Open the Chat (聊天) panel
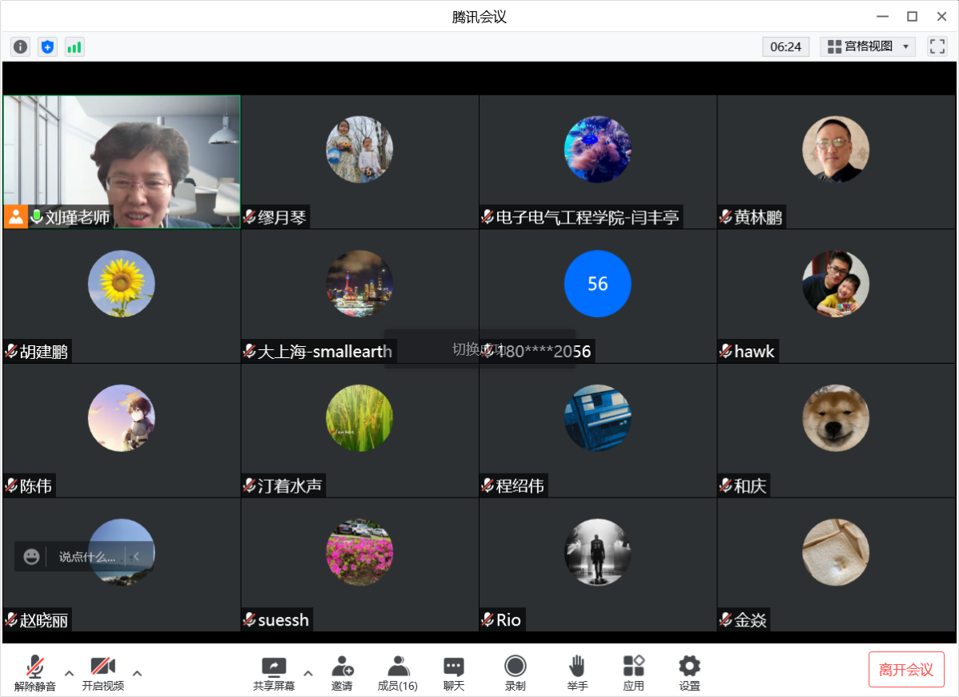 454,673
